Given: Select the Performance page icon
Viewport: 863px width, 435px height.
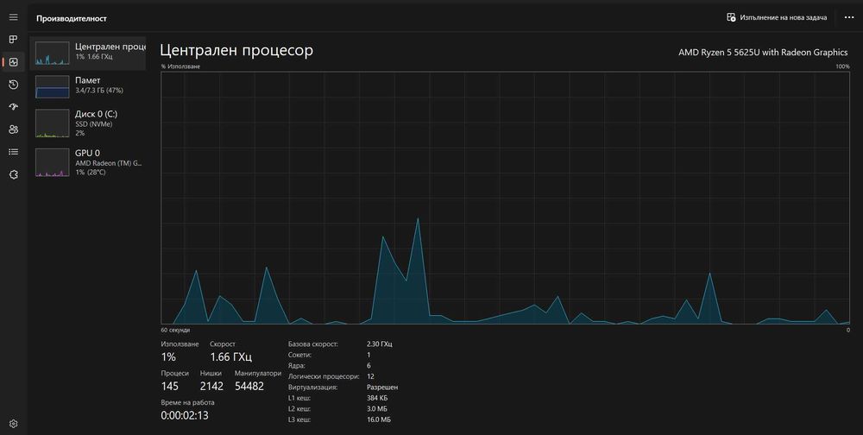Looking at the screenshot, I should coord(13,62).
